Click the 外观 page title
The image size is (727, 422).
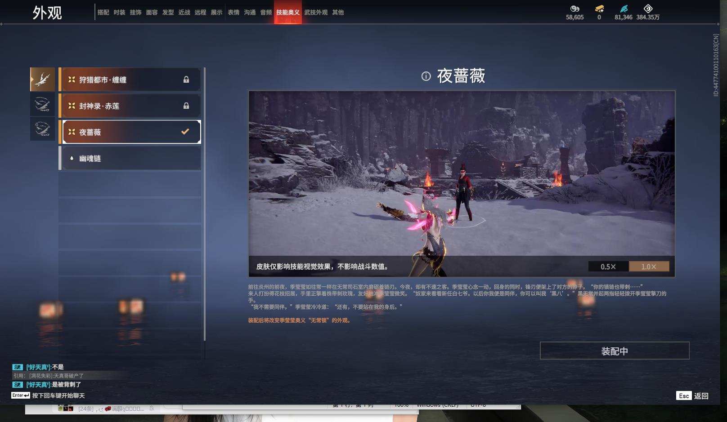[x=47, y=13]
